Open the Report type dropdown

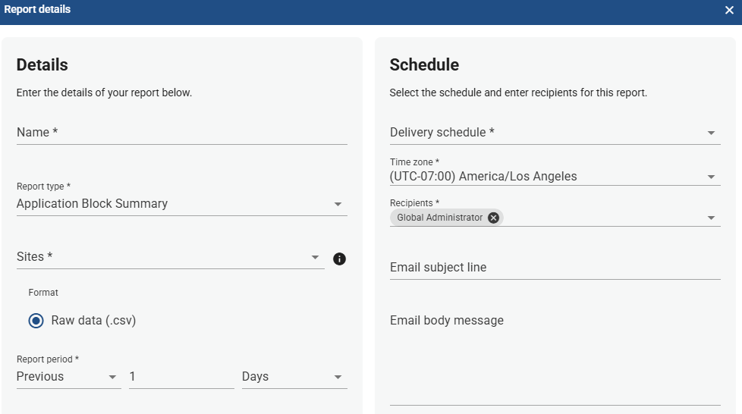click(182, 203)
